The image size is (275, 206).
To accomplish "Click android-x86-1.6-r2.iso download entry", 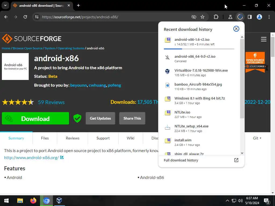I will coord(199,42).
